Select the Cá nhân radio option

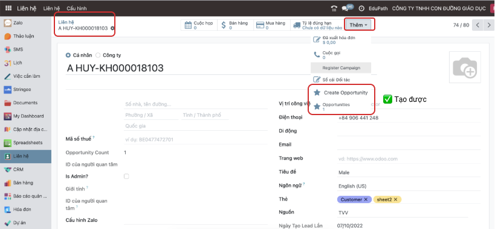tap(68, 55)
